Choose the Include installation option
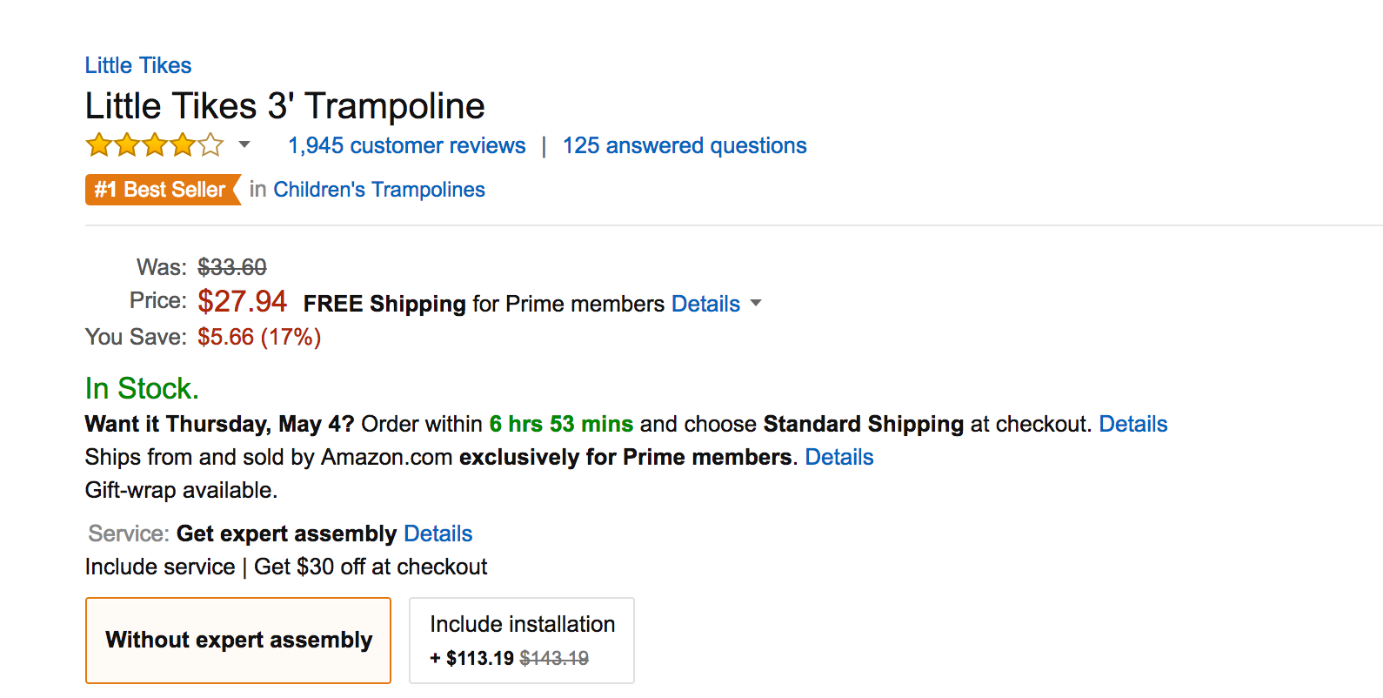Screen dimensions: 1383x698 [522, 641]
